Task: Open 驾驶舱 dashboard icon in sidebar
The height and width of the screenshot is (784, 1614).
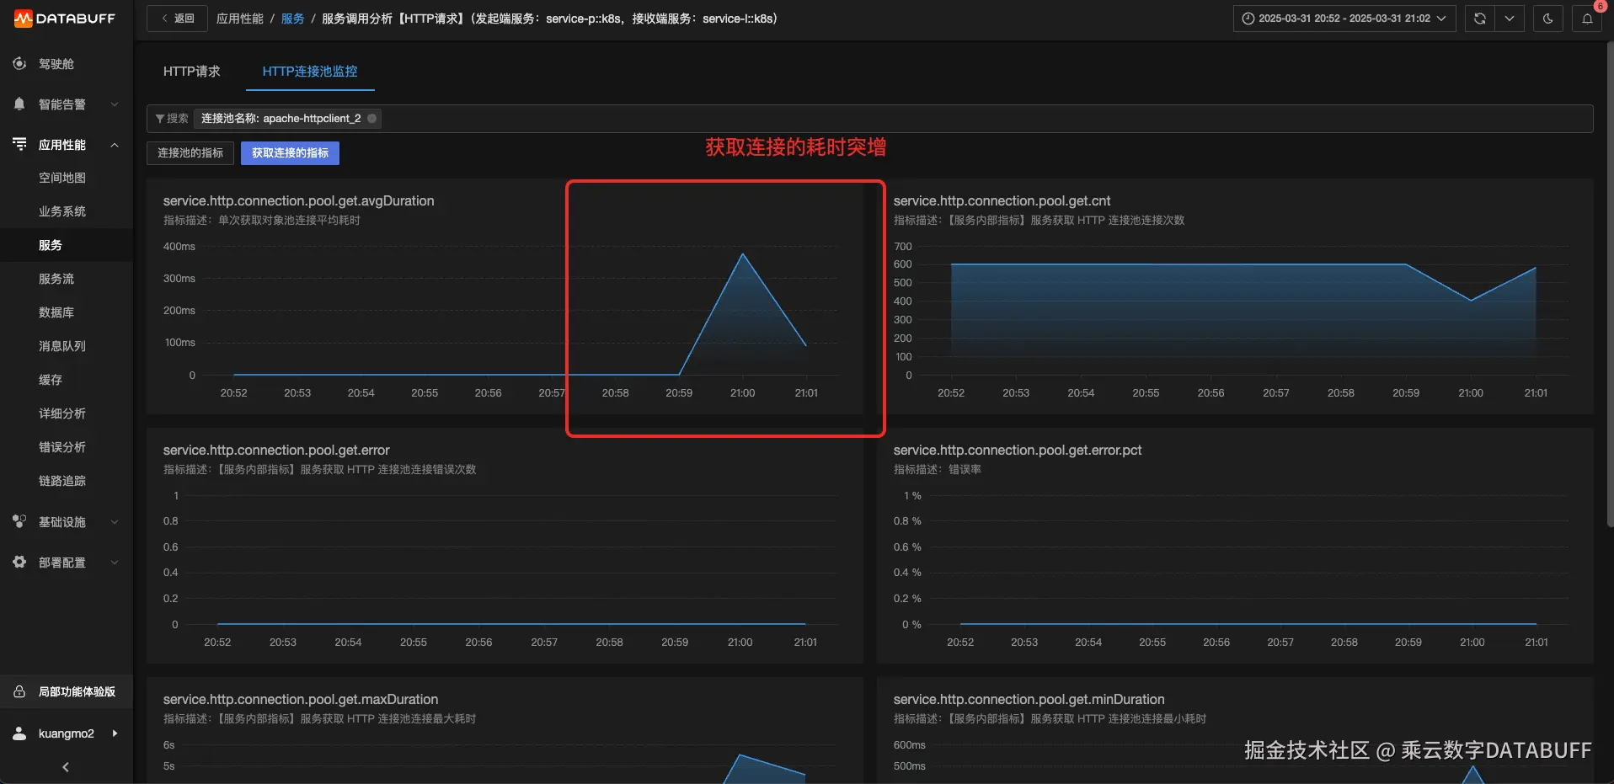Action: tap(19, 63)
